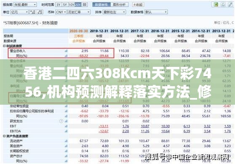The image size is (235, 164).
Task: Select the 营业总收入 row label
Action: pos(18,51)
